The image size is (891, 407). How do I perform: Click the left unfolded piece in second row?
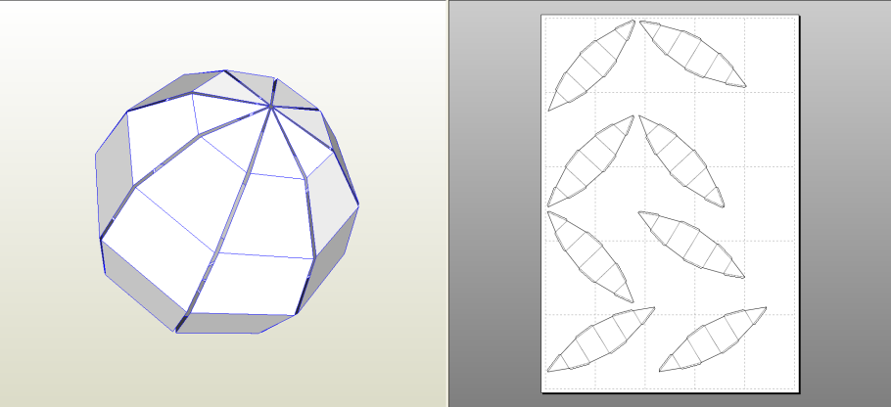tap(590, 160)
